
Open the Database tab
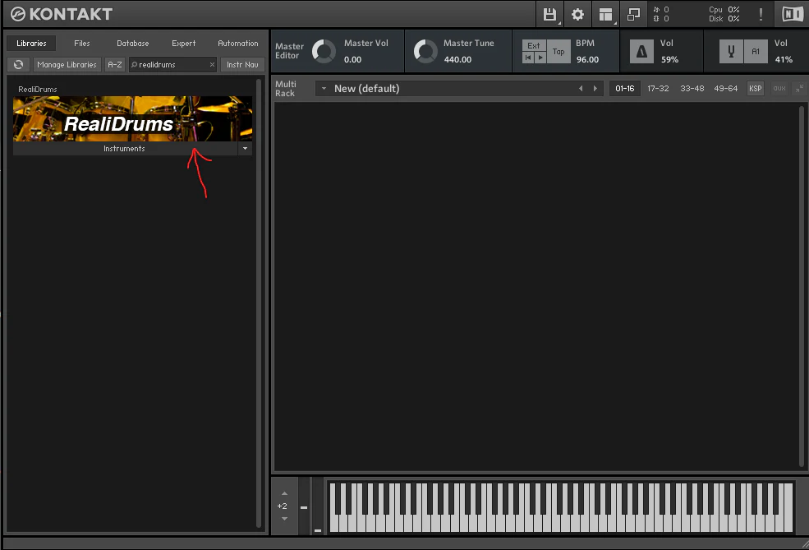[x=132, y=44]
